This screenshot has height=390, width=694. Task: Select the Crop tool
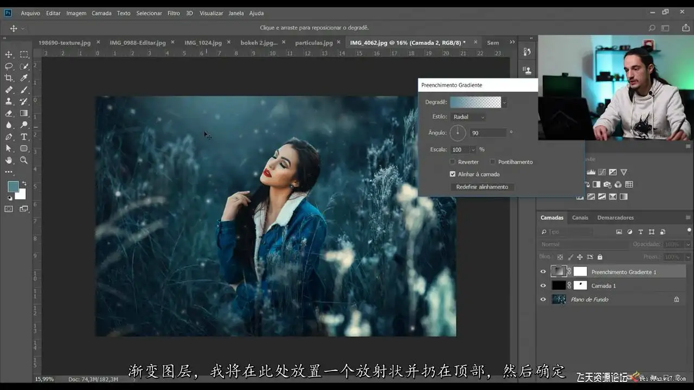point(9,78)
